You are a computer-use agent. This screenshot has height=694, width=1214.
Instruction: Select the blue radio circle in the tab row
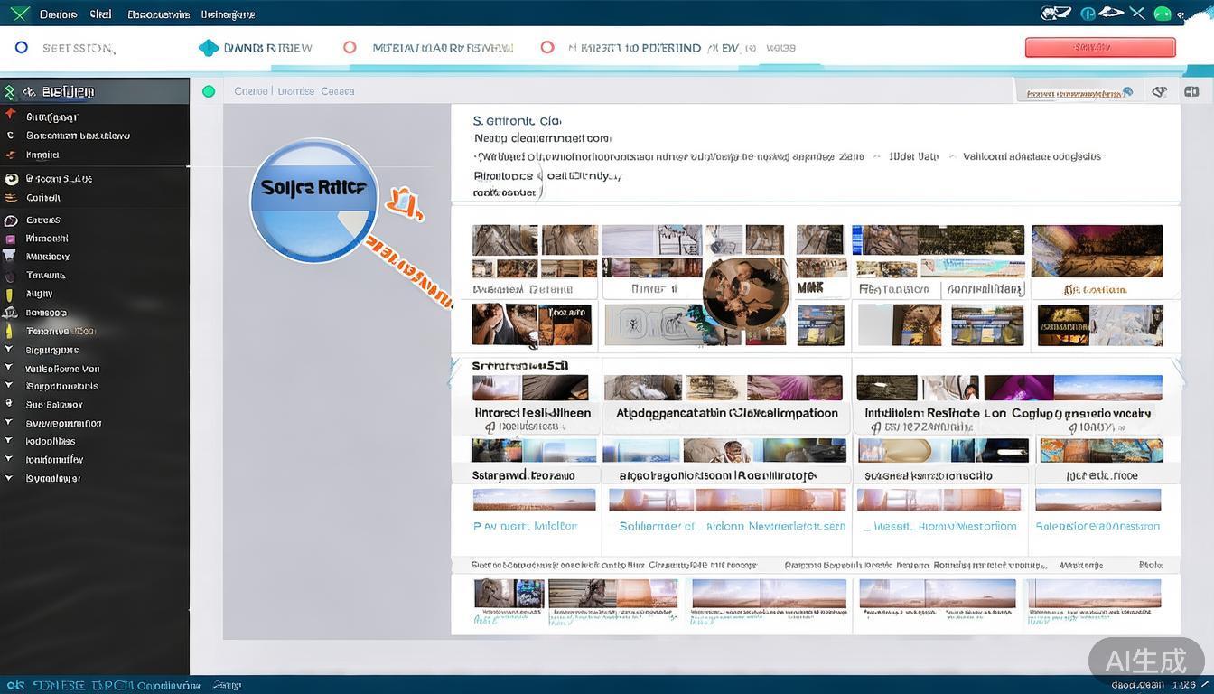tap(22, 48)
